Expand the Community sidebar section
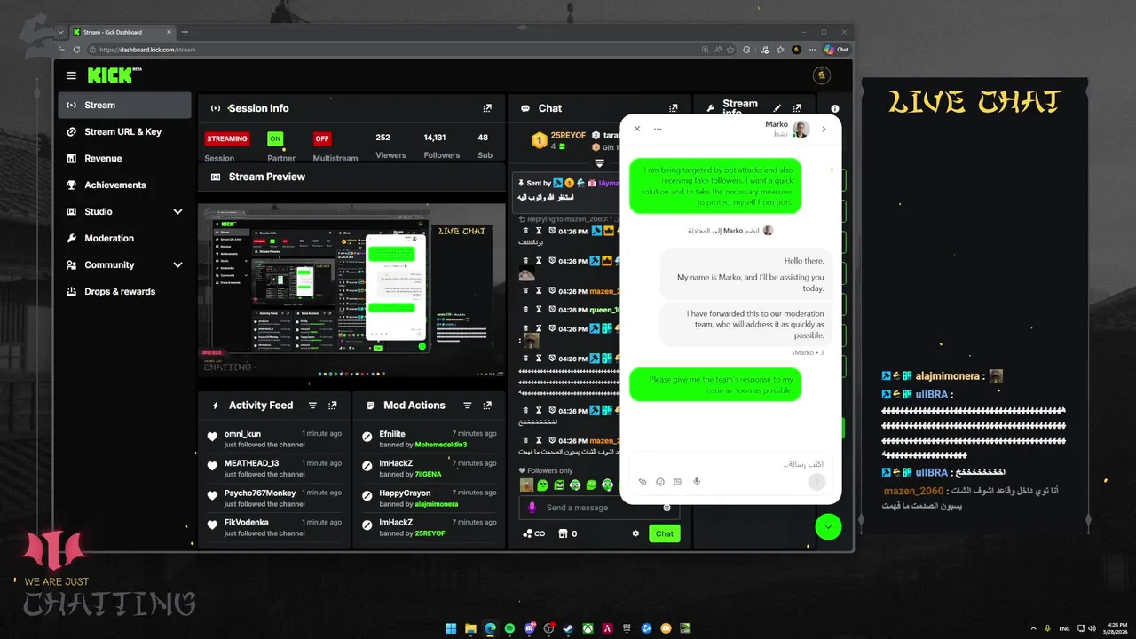 (x=177, y=265)
